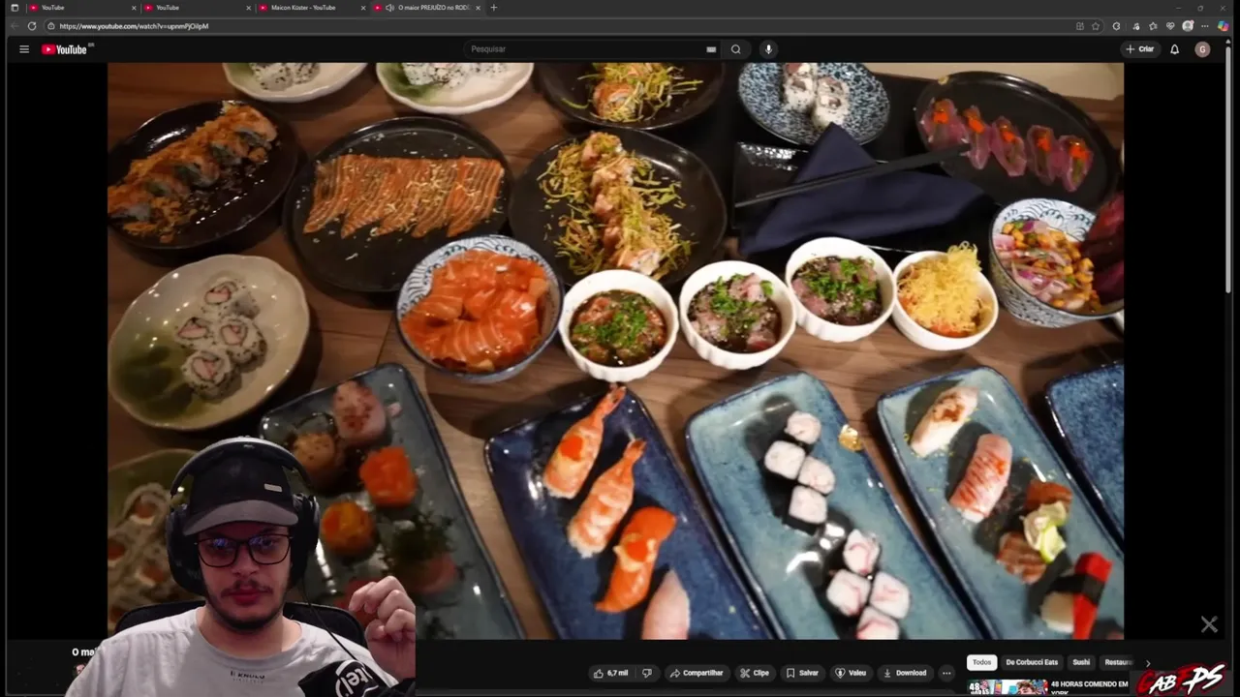Go to the YouTube home logo
The image size is (1240, 697).
(x=65, y=49)
